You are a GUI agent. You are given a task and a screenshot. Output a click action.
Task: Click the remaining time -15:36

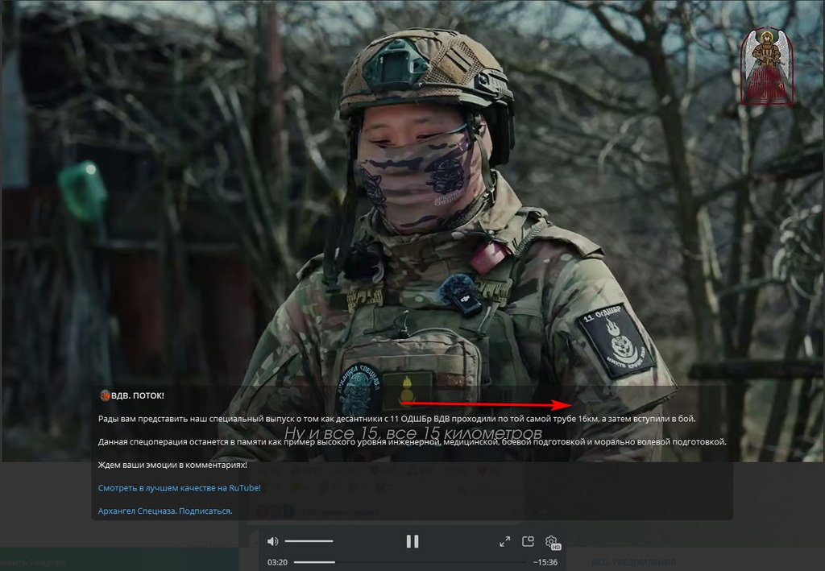tap(545, 562)
